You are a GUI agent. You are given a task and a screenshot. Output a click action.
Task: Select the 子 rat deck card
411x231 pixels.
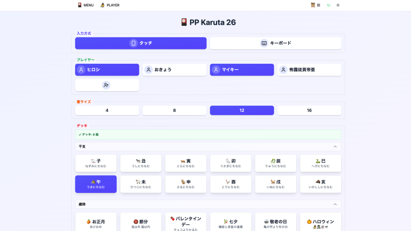pyautogui.click(x=96, y=163)
